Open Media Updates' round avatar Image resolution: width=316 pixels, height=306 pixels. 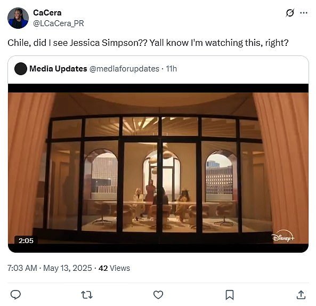pos(21,69)
